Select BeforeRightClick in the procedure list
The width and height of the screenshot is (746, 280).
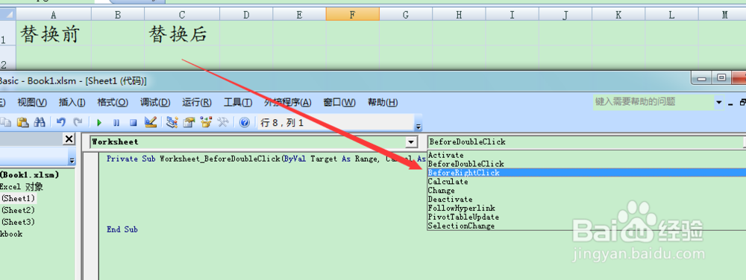pyautogui.click(x=586, y=173)
